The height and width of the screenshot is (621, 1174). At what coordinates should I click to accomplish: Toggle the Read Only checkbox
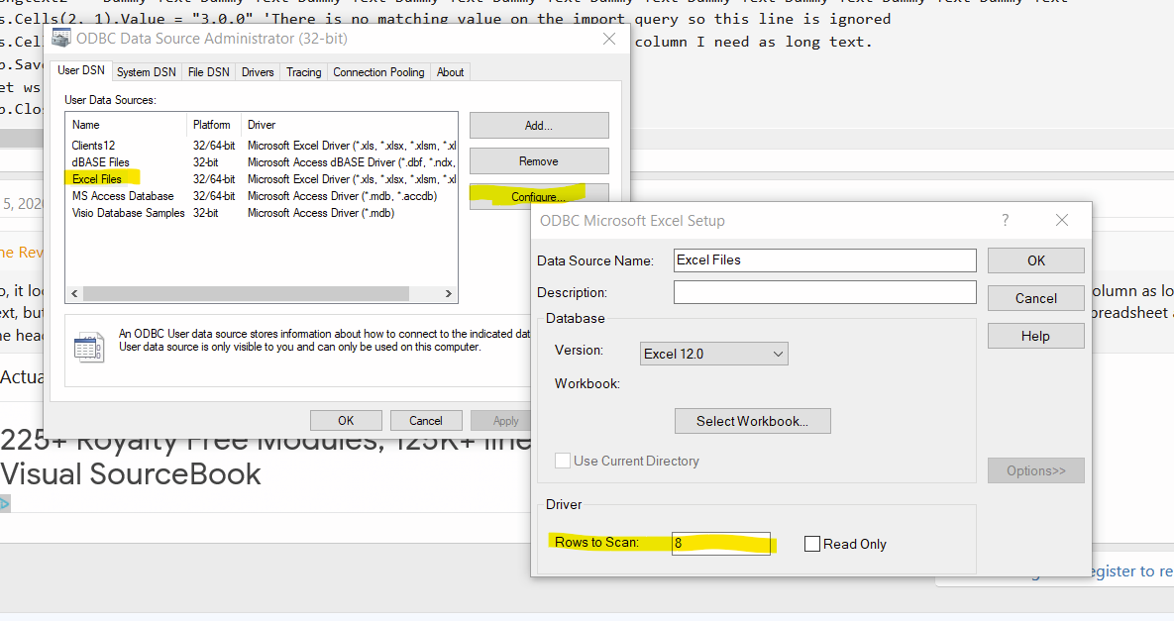811,544
